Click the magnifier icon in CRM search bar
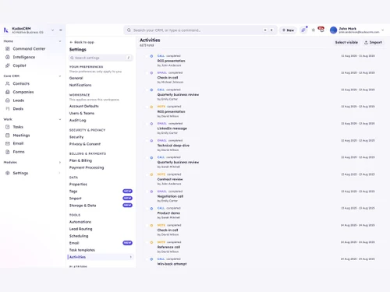The width and height of the screenshot is (390, 292). 129,30
